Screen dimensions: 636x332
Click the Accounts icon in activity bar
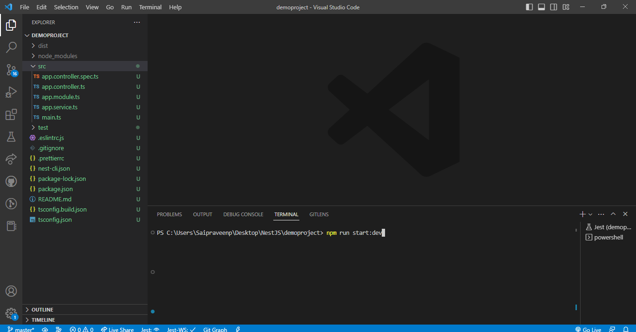point(11,291)
